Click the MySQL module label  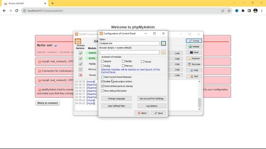92,58
